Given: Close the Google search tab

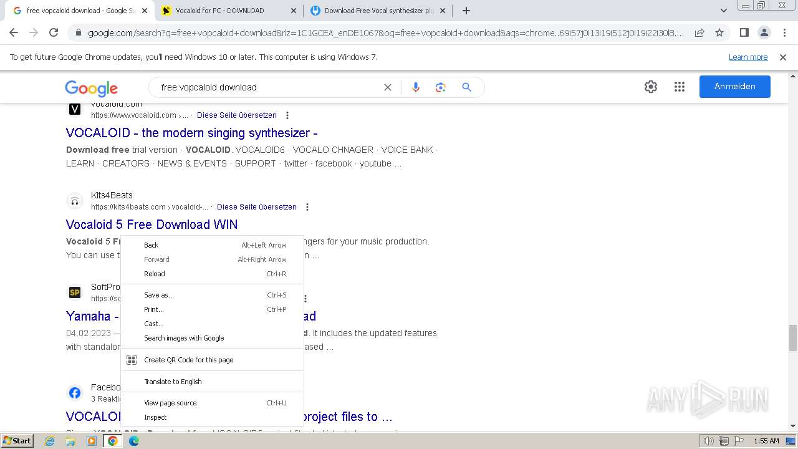Looking at the screenshot, I should (x=145, y=11).
